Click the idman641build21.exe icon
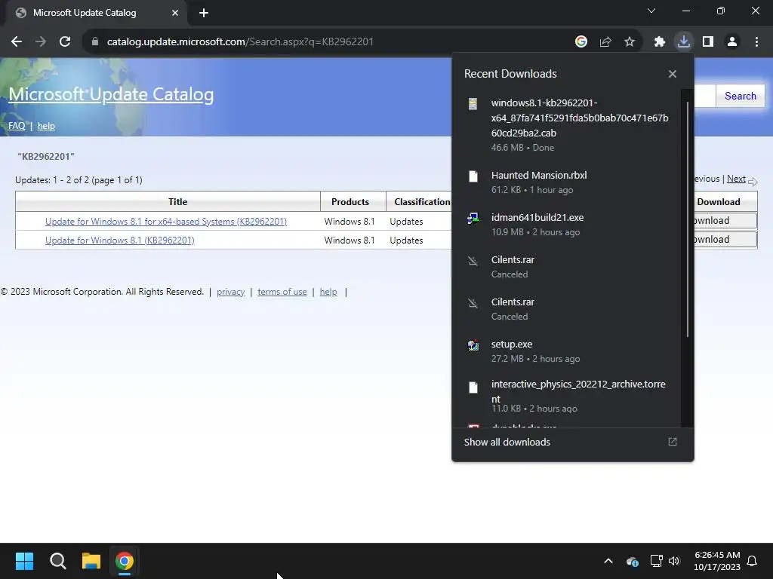The image size is (773, 579). [473, 218]
